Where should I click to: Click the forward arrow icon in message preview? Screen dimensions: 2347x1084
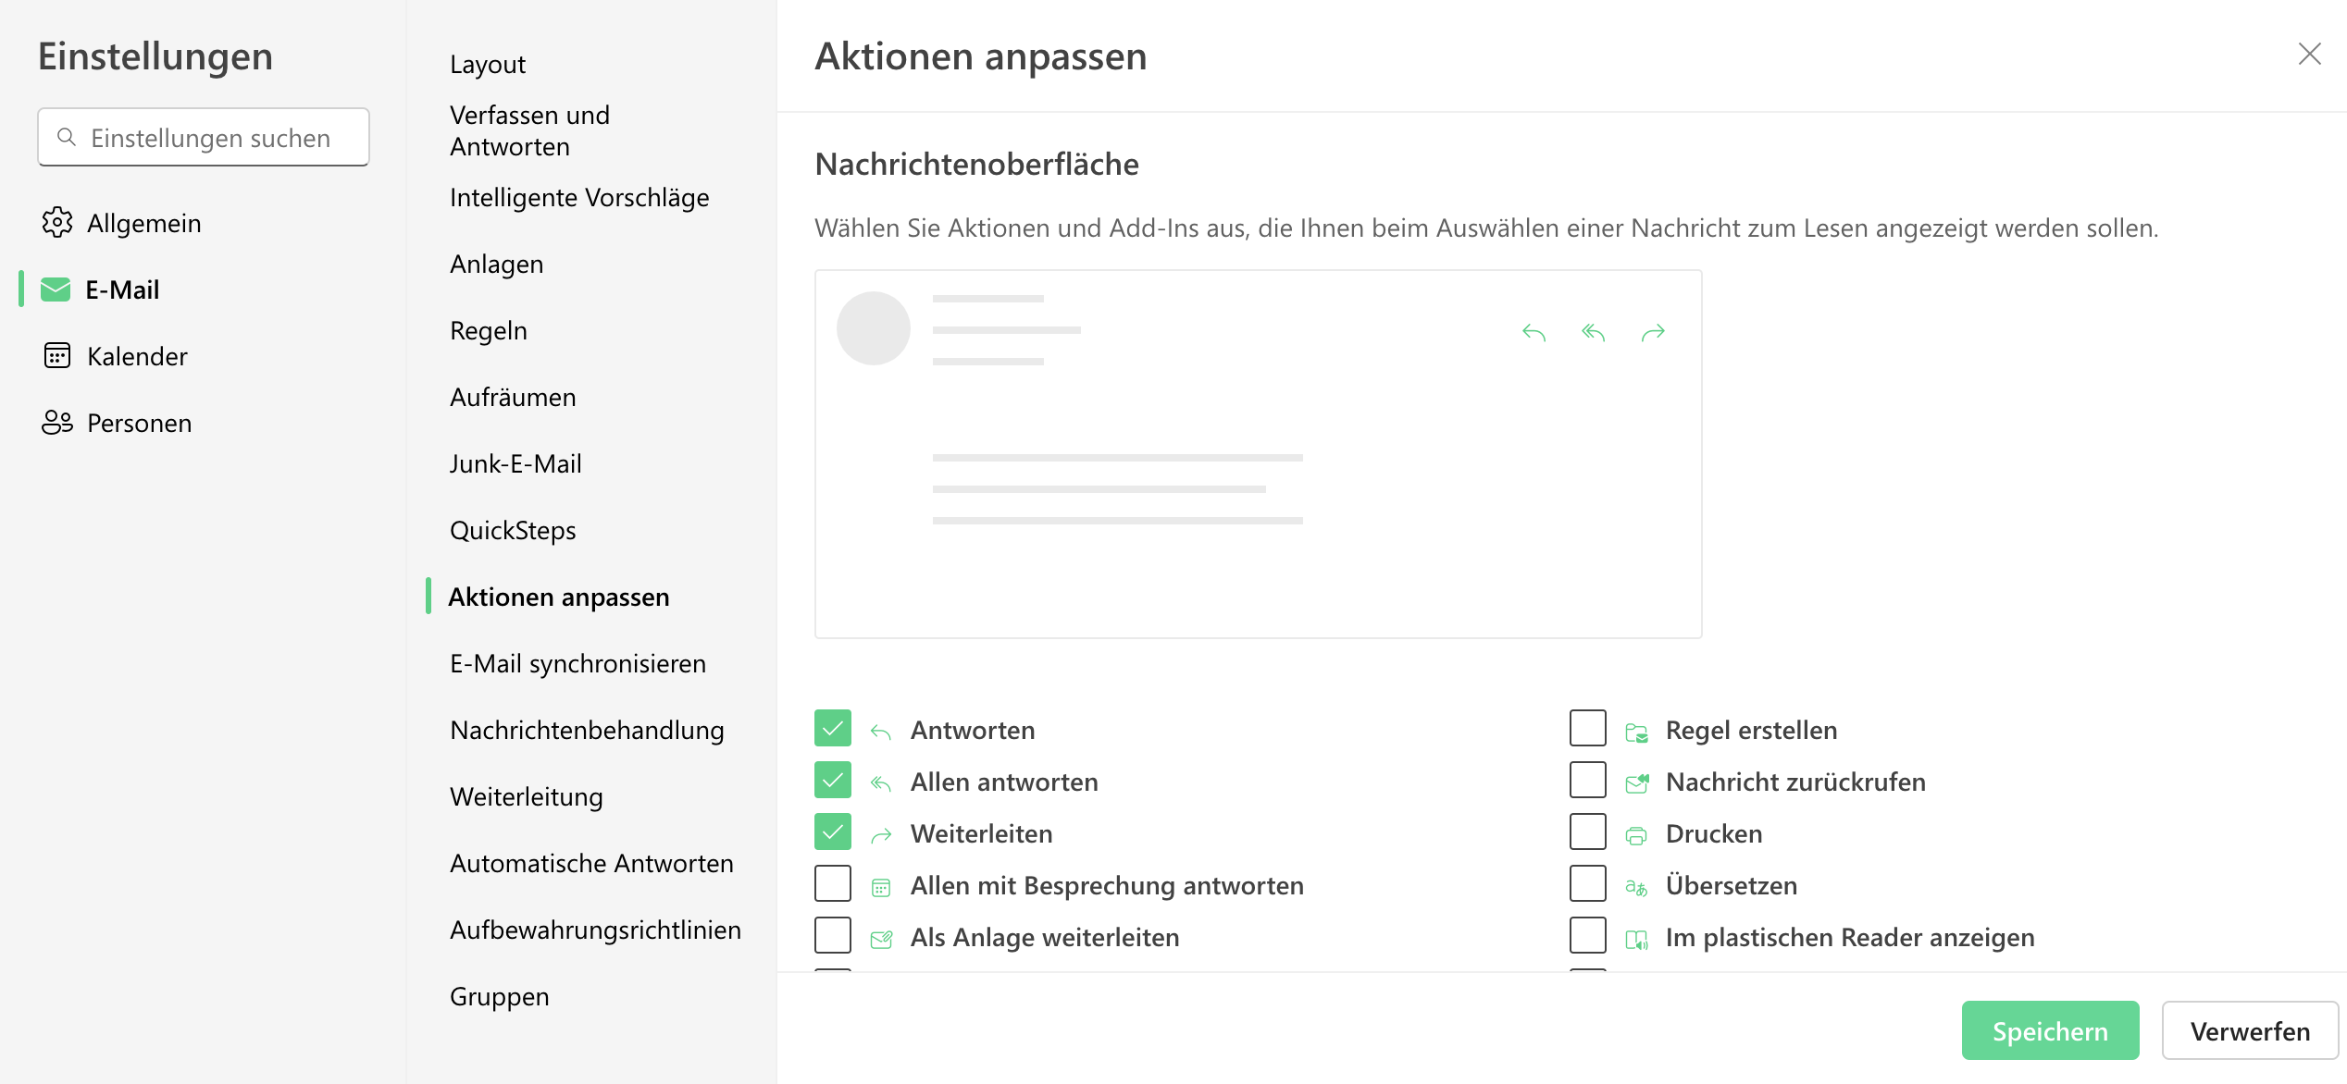click(1653, 332)
